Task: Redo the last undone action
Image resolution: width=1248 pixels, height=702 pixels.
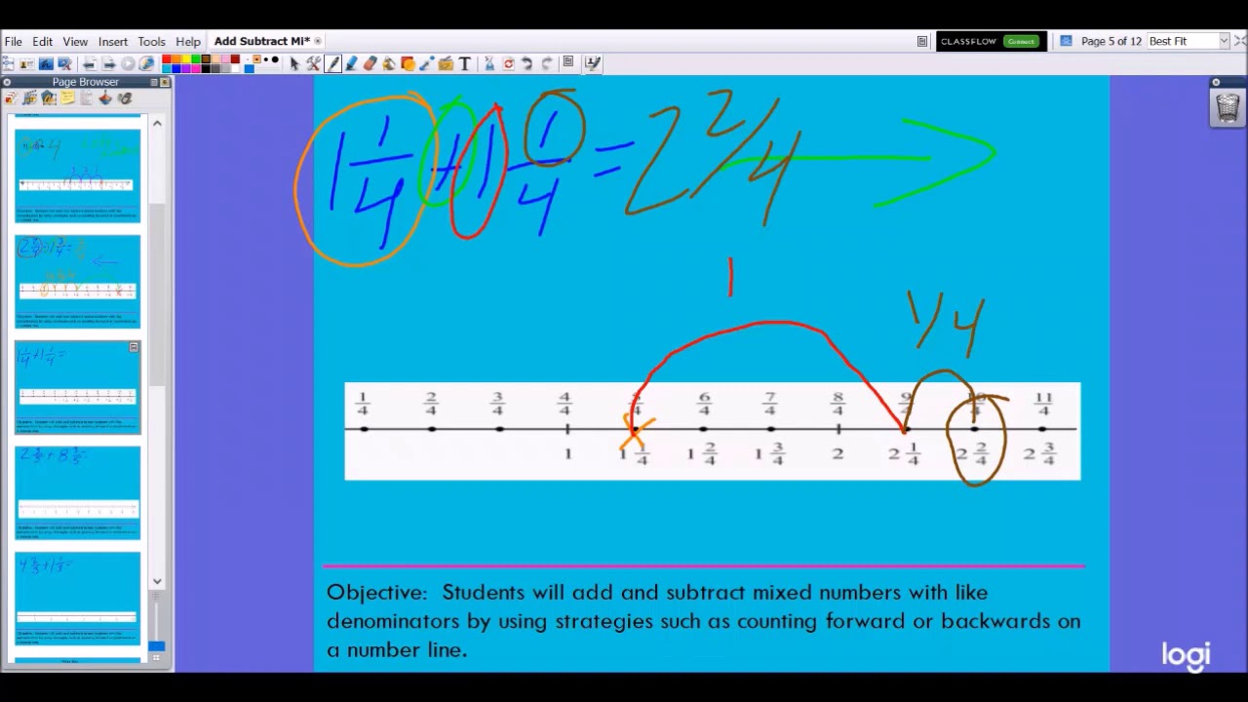Action: pyautogui.click(x=547, y=63)
